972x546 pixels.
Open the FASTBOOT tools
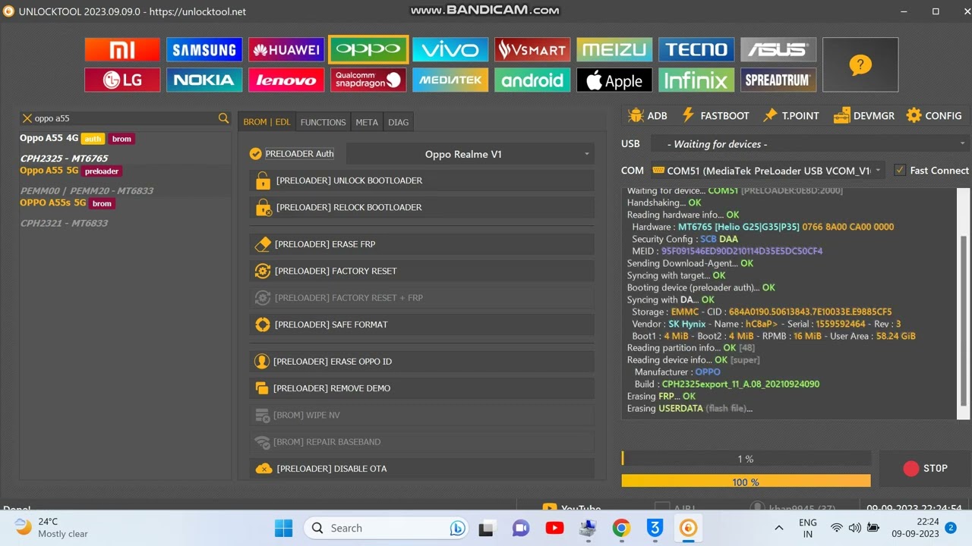(x=715, y=115)
